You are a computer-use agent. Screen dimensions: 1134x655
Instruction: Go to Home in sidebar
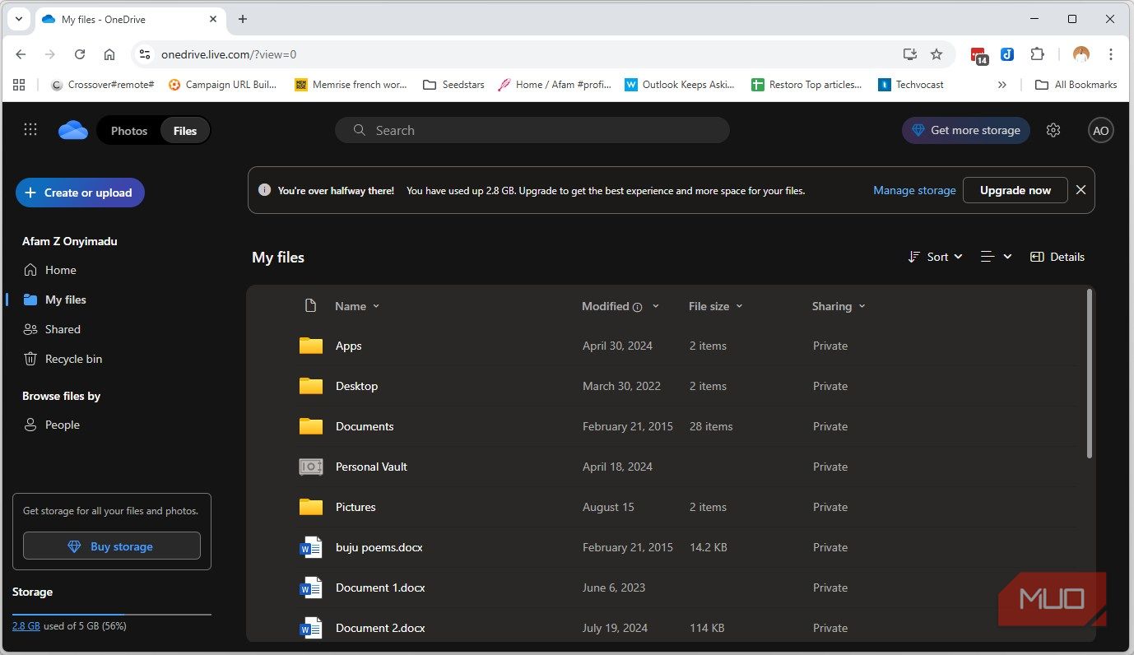point(60,270)
